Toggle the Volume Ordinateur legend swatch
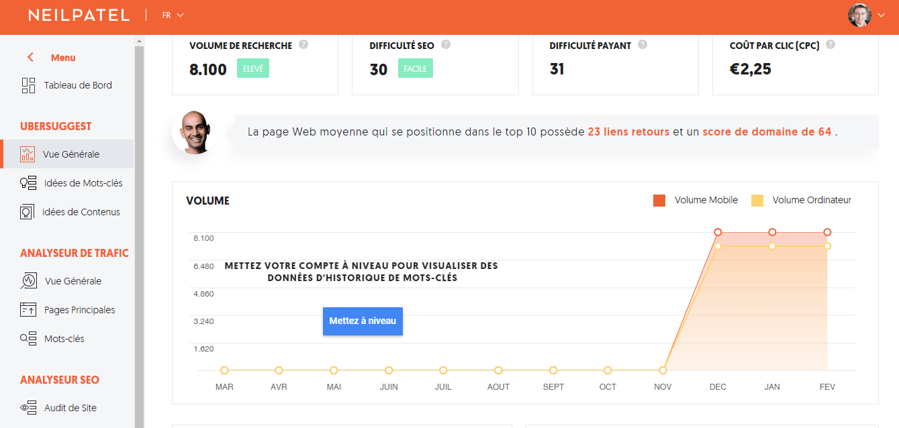Viewport: 899px width, 428px height. (757, 200)
